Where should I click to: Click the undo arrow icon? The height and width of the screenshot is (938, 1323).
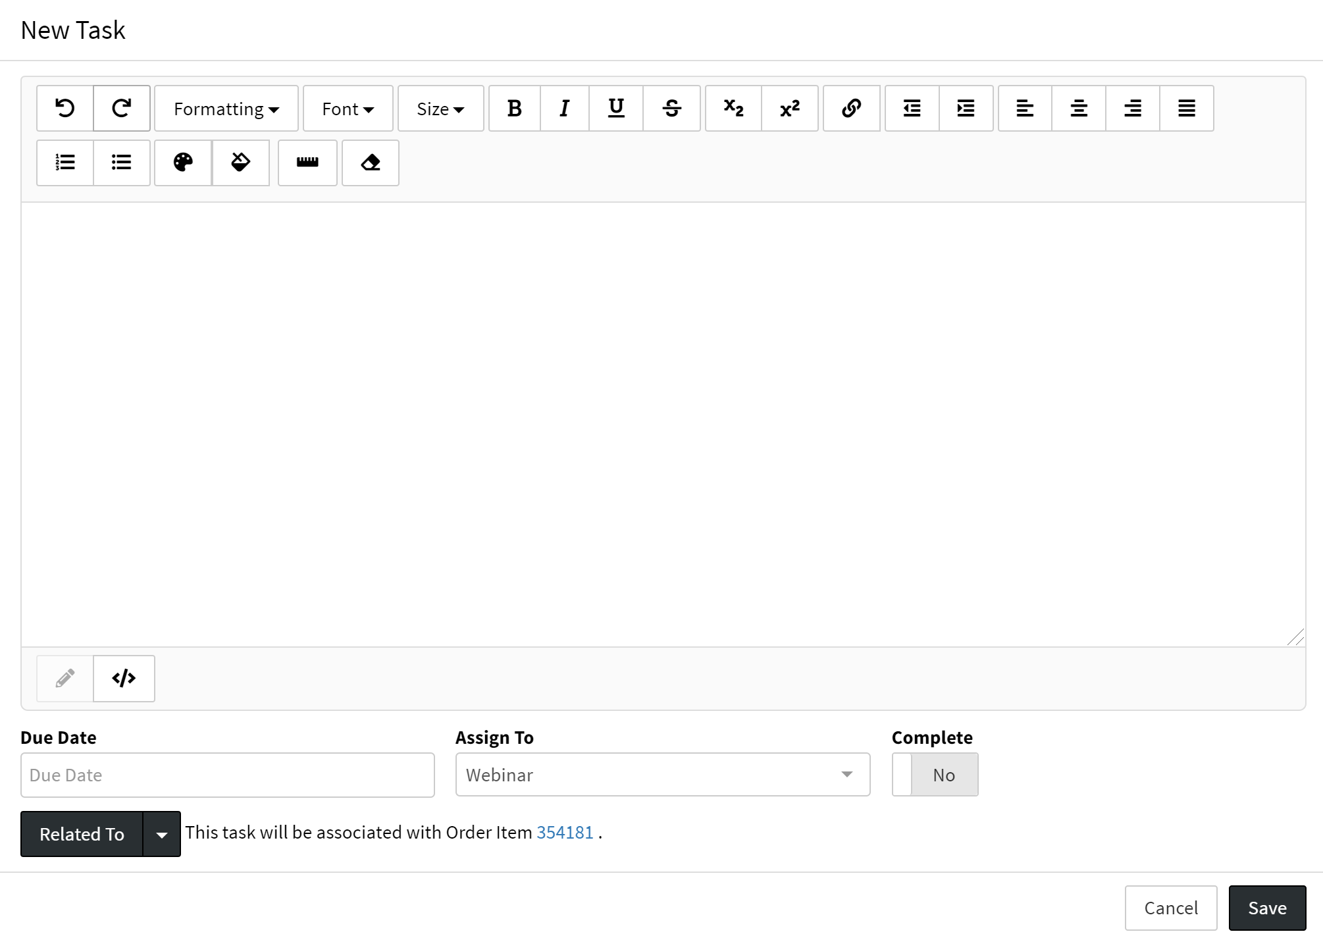coord(65,108)
